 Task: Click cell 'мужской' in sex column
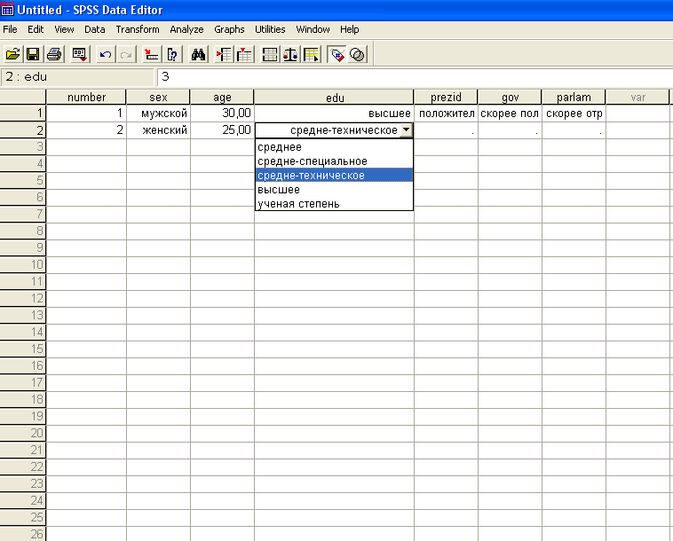click(x=158, y=114)
